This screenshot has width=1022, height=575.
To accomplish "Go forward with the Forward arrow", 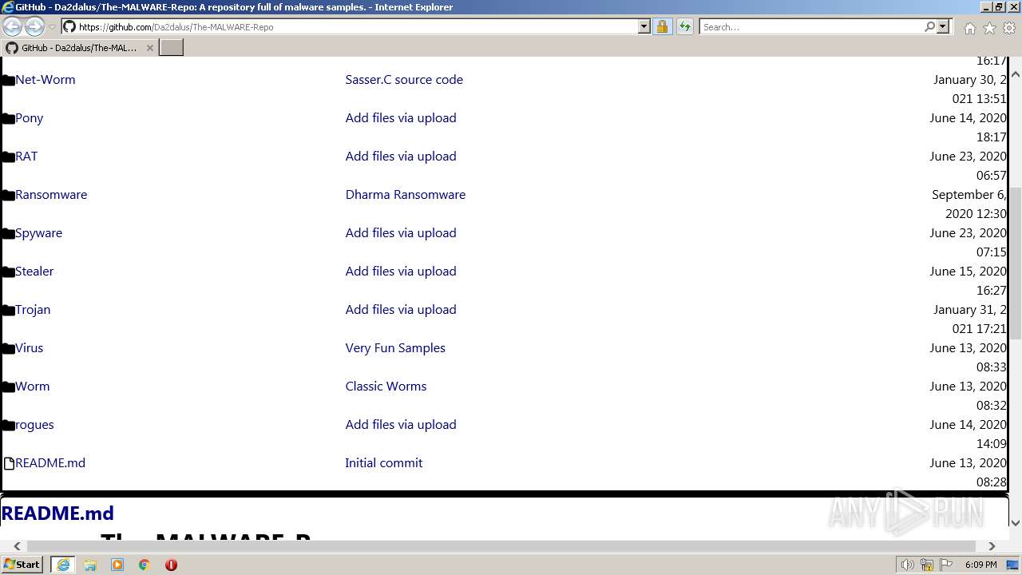I will (34, 26).
